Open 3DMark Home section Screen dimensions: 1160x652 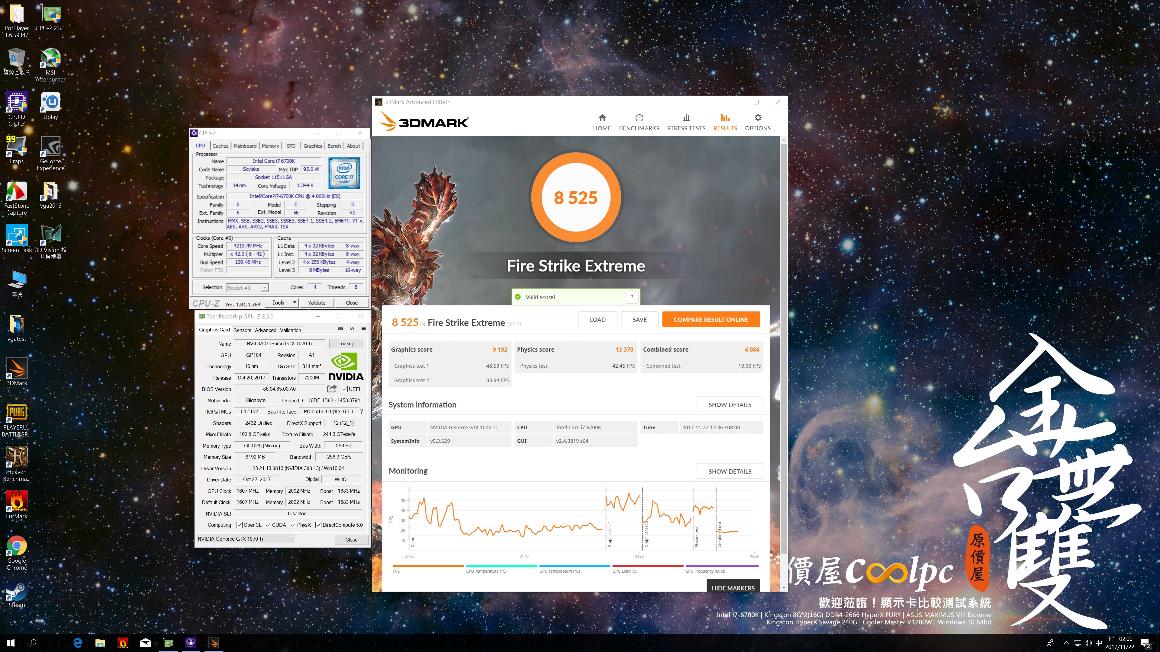point(602,122)
